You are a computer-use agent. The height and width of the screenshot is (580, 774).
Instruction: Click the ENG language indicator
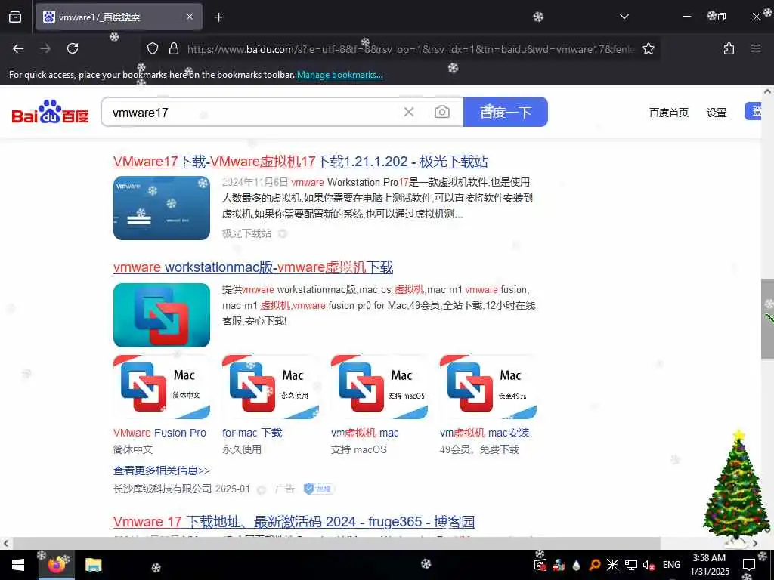pyautogui.click(x=671, y=565)
